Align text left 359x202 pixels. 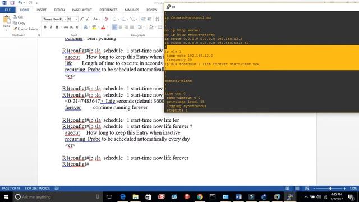[114, 27]
